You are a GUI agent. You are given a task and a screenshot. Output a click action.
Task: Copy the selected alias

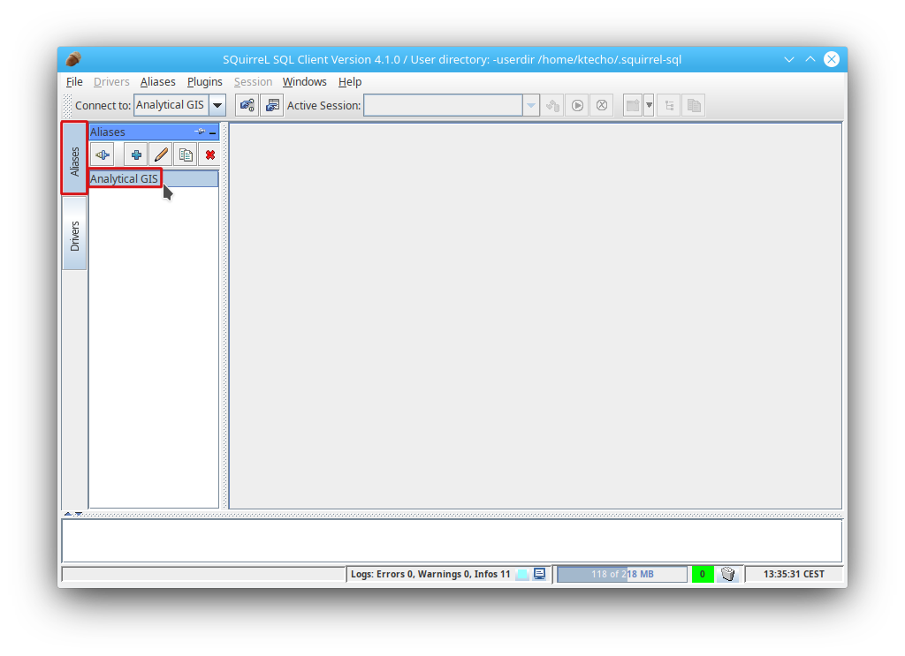point(186,155)
